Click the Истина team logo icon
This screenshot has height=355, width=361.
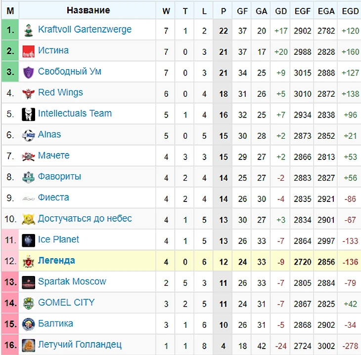[x=28, y=51]
